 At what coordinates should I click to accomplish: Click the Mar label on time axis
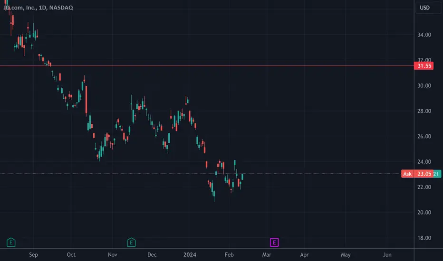(x=267, y=254)
